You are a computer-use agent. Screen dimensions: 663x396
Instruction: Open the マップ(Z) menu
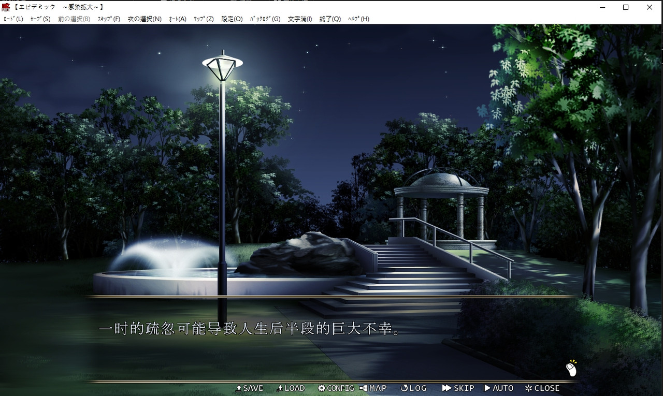203,19
